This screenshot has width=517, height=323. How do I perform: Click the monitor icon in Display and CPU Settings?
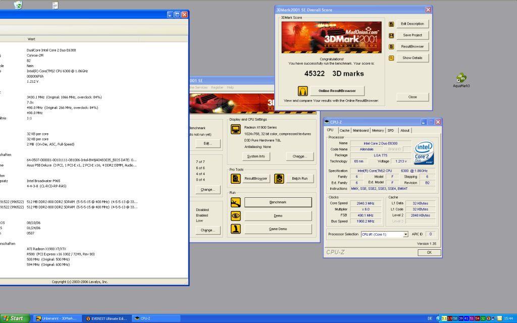click(x=236, y=129)
